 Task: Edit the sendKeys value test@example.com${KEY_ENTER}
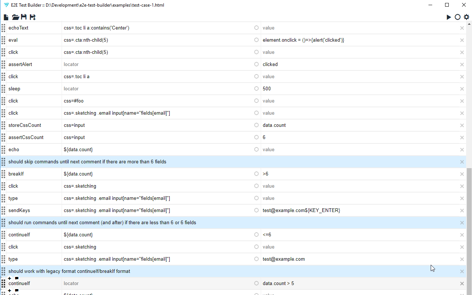pos(360,211)
